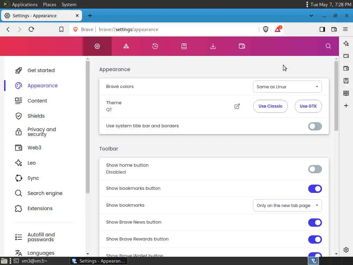Click site info Brave icon in address bar
353x265 pixels.
pyautogui.click(x=75, y=29)
